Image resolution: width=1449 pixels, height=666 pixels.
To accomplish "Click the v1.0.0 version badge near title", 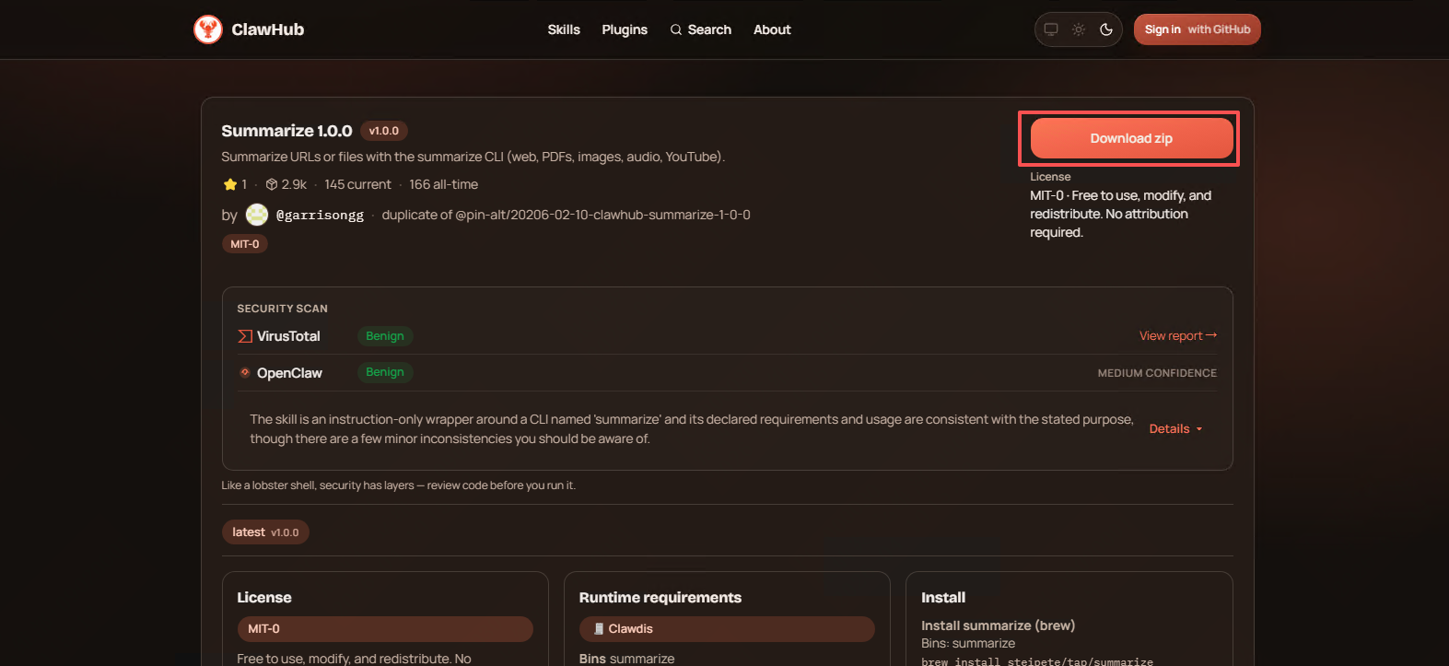I will point(384,131).
